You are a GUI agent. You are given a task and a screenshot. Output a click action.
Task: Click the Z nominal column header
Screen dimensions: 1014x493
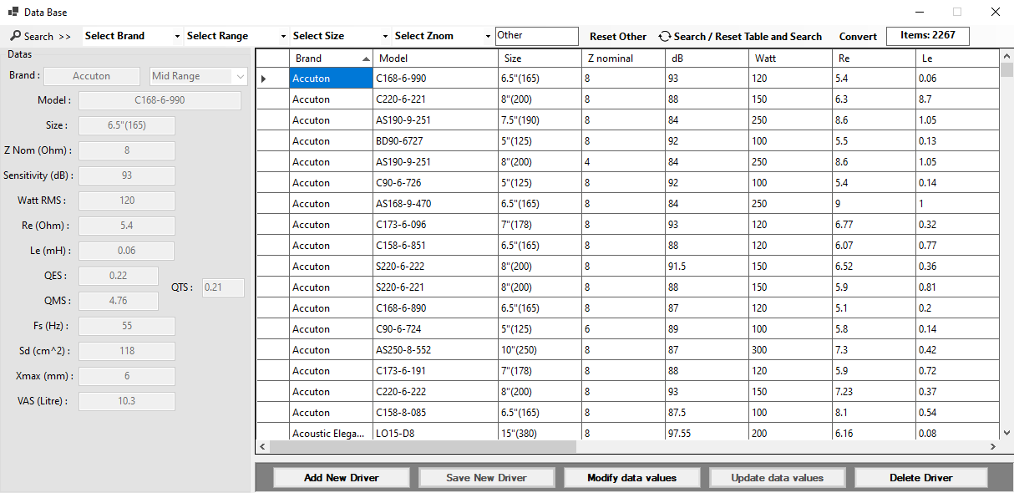[x=623, y=58]
